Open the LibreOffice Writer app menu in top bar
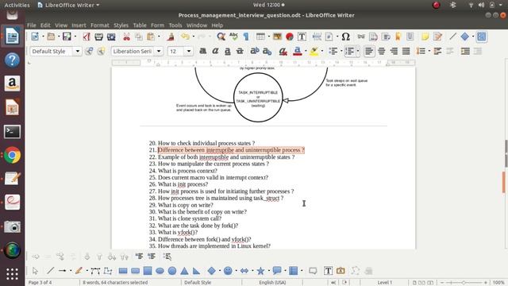The image size is (508, 286). click(68, 5)
